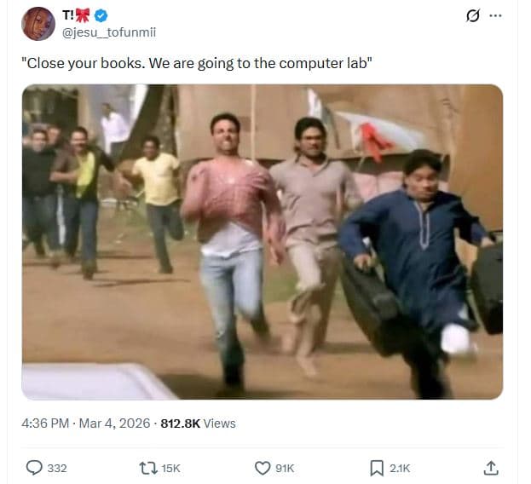Click the 2.1K bookmarks count

400,469
